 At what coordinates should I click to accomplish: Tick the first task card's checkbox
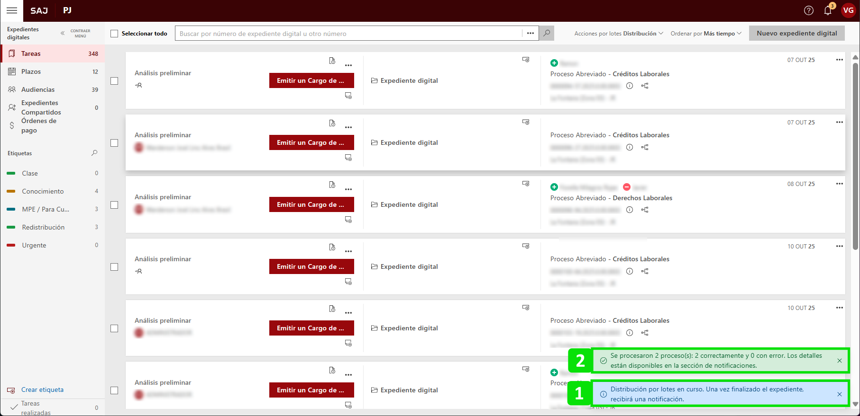114,81
